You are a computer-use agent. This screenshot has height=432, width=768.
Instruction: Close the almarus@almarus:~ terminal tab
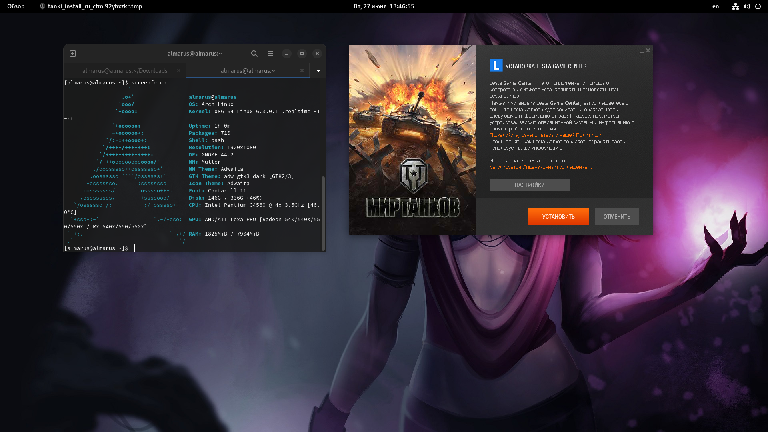coord(302,70)
